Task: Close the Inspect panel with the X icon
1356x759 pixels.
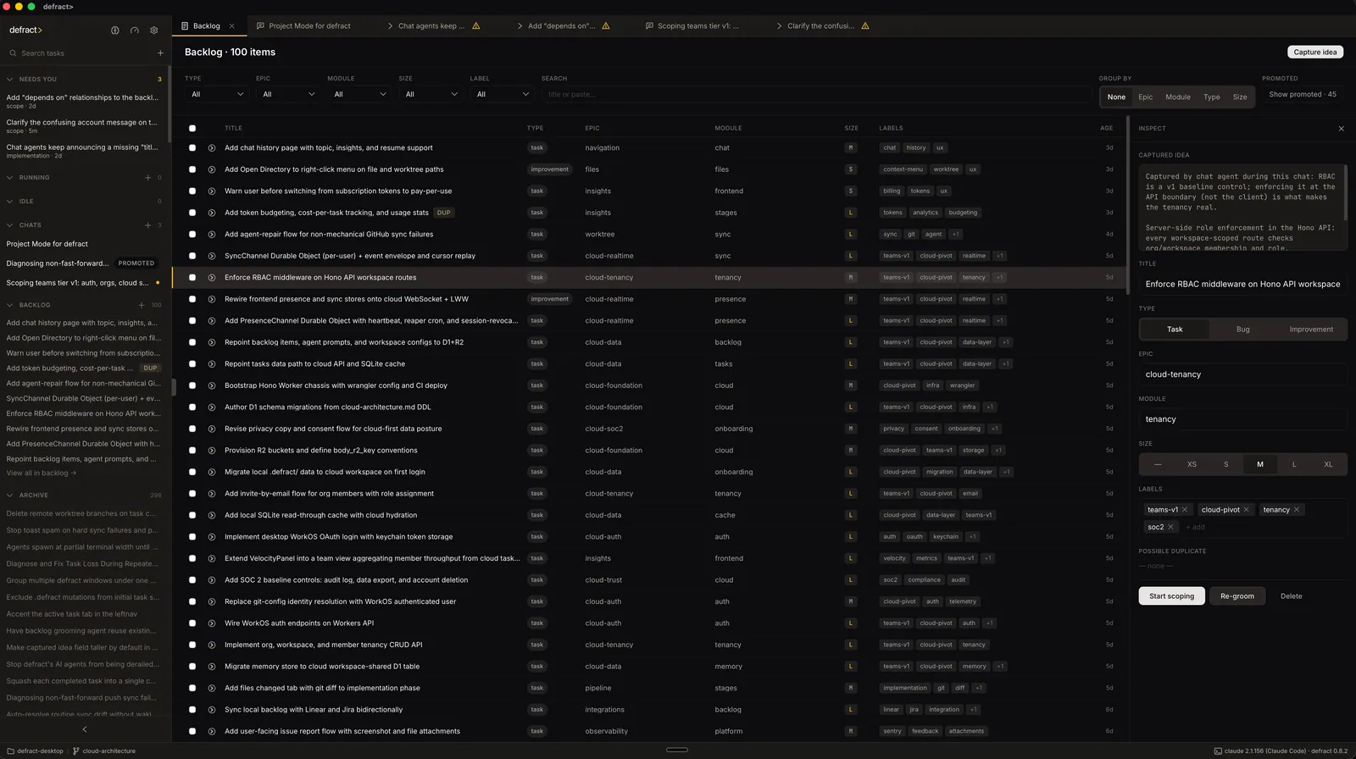Action: [x=1341, y=129]
